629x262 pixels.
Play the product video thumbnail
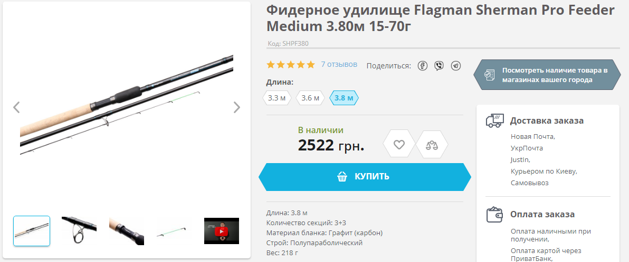[222, 231]
